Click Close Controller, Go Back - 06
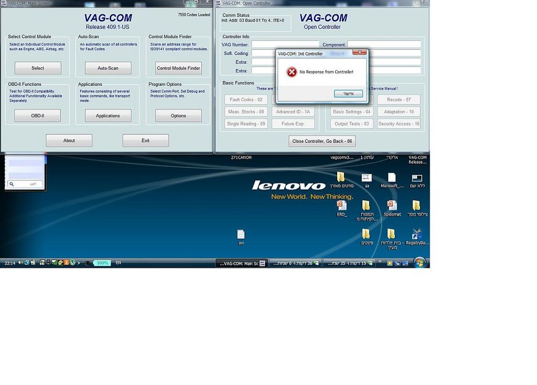This screenshot has height=385, width=537. coord(322,141)
